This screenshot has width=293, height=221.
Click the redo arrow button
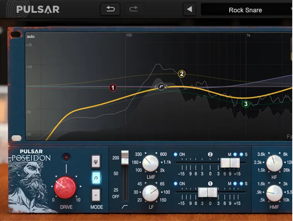[133, 9]
